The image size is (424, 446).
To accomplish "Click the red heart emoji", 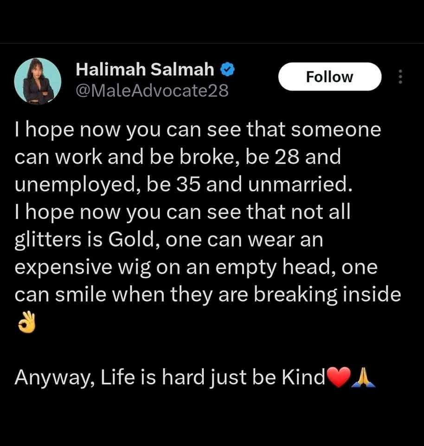I will (338, 377).
